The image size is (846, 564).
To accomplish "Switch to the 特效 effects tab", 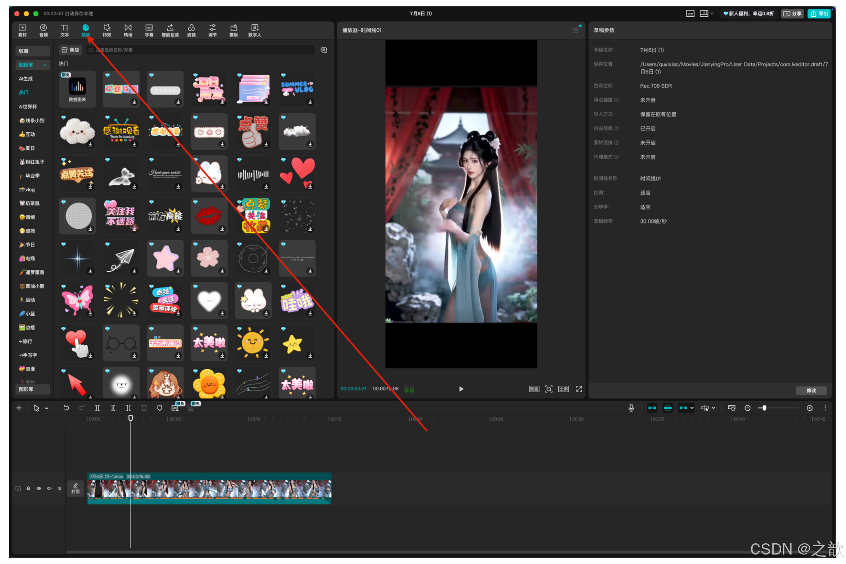I will coord(107,31).
